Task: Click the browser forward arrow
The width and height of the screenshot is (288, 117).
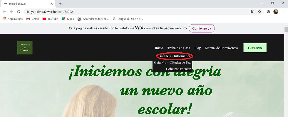Action: tap(11, 11)
